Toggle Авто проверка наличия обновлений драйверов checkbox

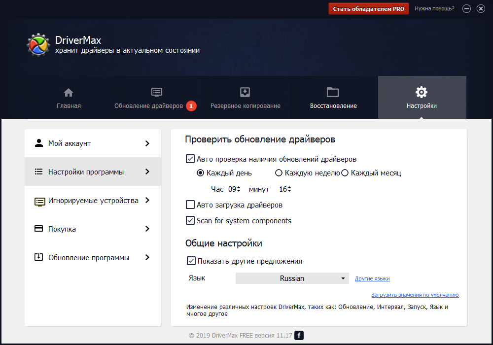(190, 159)
